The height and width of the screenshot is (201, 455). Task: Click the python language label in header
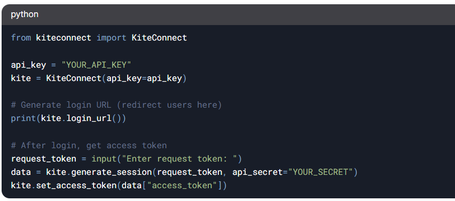pyautogui.click(x=25, y=14)
